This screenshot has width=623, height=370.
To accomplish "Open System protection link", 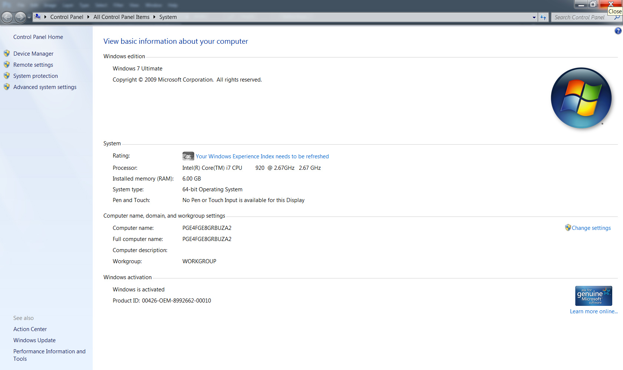I will pyautogui.click(x=36, y=76).
